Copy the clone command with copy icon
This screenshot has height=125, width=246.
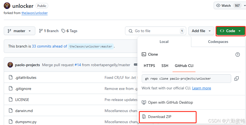tap(236, 79)
